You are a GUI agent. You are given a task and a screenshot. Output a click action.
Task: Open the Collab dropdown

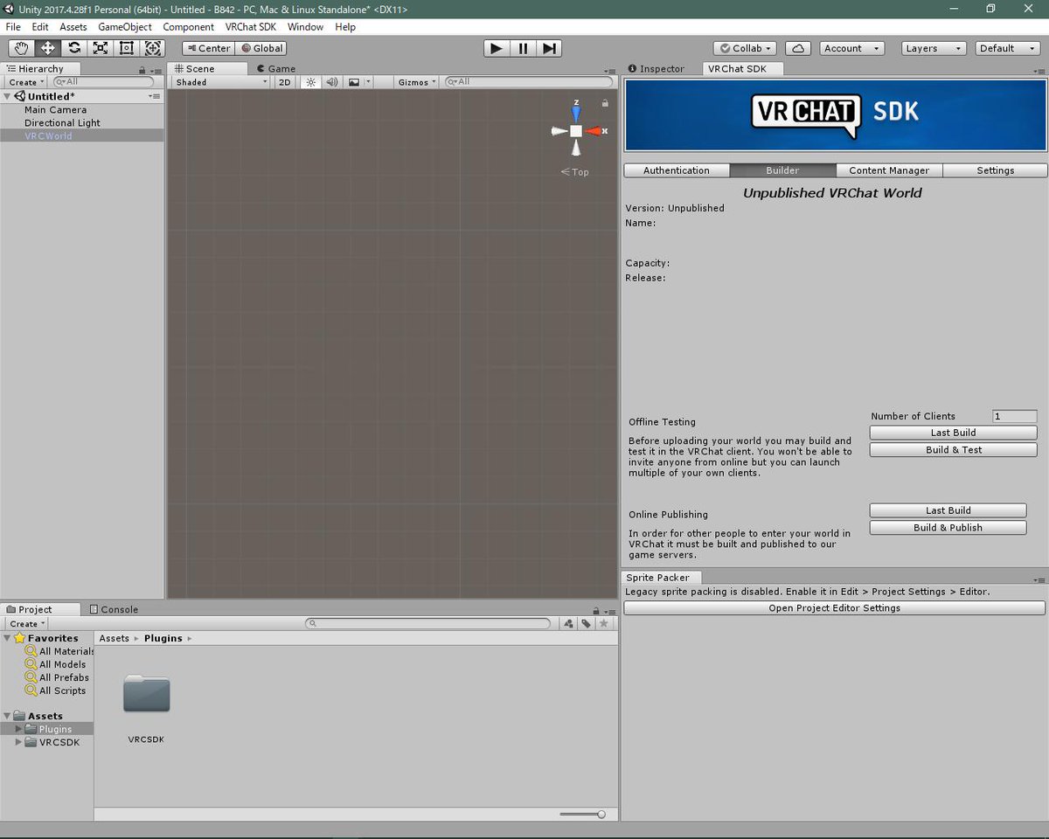coord(746,48)
